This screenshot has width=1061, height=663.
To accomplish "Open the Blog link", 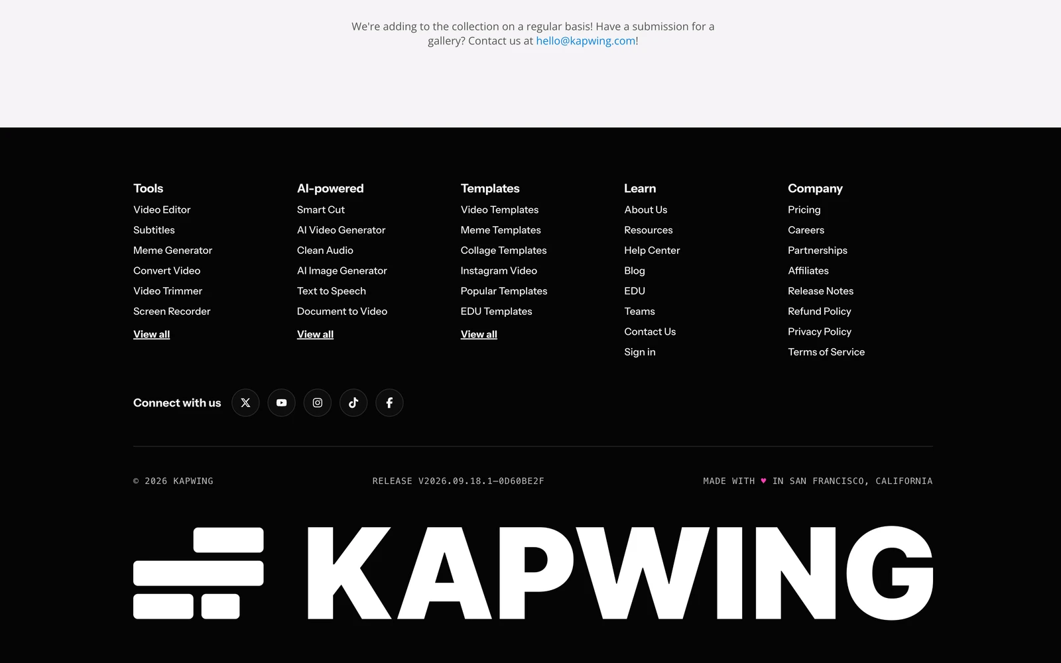I will [635, 271].
